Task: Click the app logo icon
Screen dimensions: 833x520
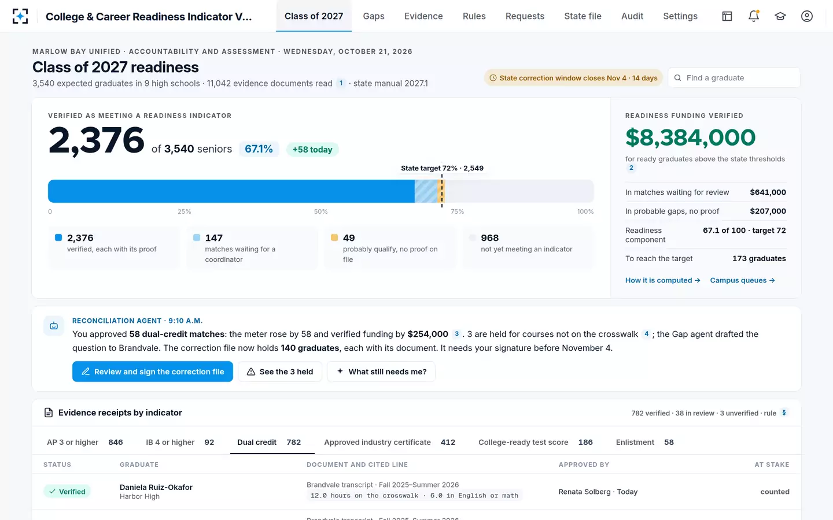Action: tap(20, 16)
